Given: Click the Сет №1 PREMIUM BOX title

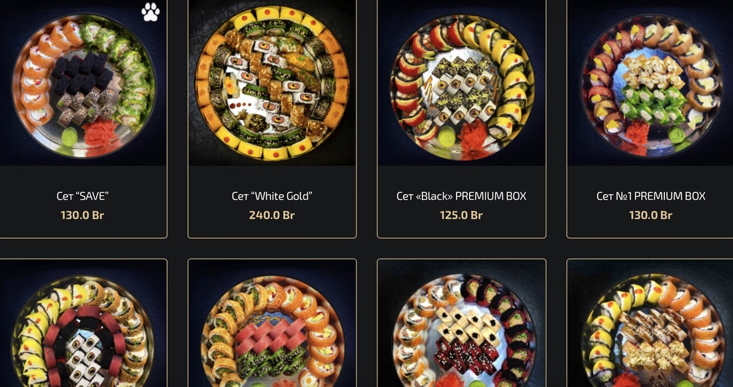Looking at the screenshot, I should click(x=651, y=196).
